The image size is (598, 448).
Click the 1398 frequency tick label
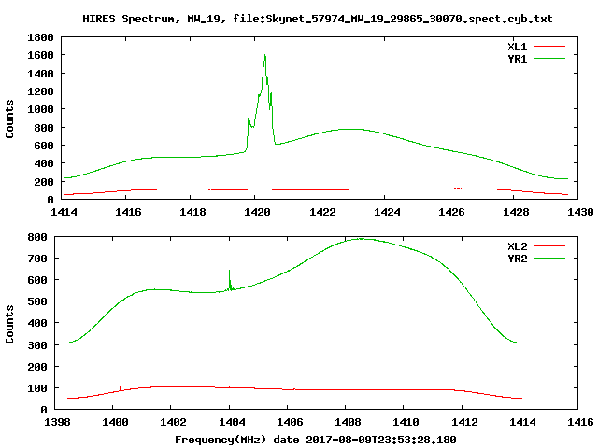coord(57,422)
